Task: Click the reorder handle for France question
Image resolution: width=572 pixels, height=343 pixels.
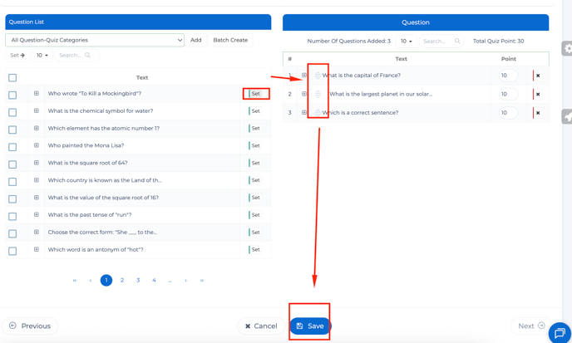Action: [x=318, y=76]
